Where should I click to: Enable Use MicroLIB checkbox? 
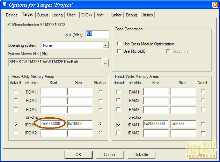[x=119, y=51]
